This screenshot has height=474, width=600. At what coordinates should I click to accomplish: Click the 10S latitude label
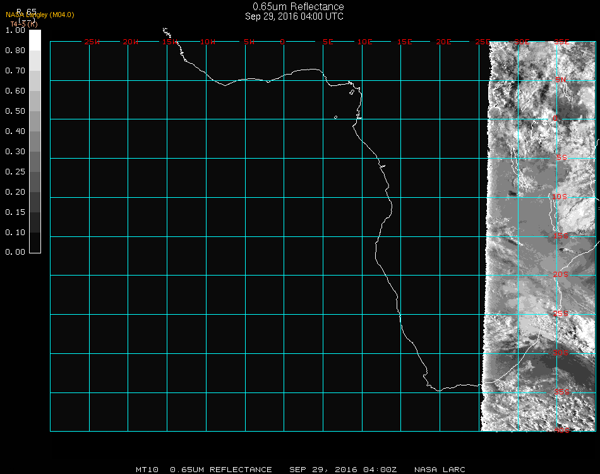point(560,197)
